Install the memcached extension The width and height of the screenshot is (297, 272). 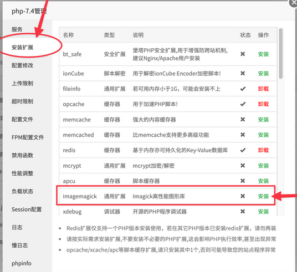[263, 135]
